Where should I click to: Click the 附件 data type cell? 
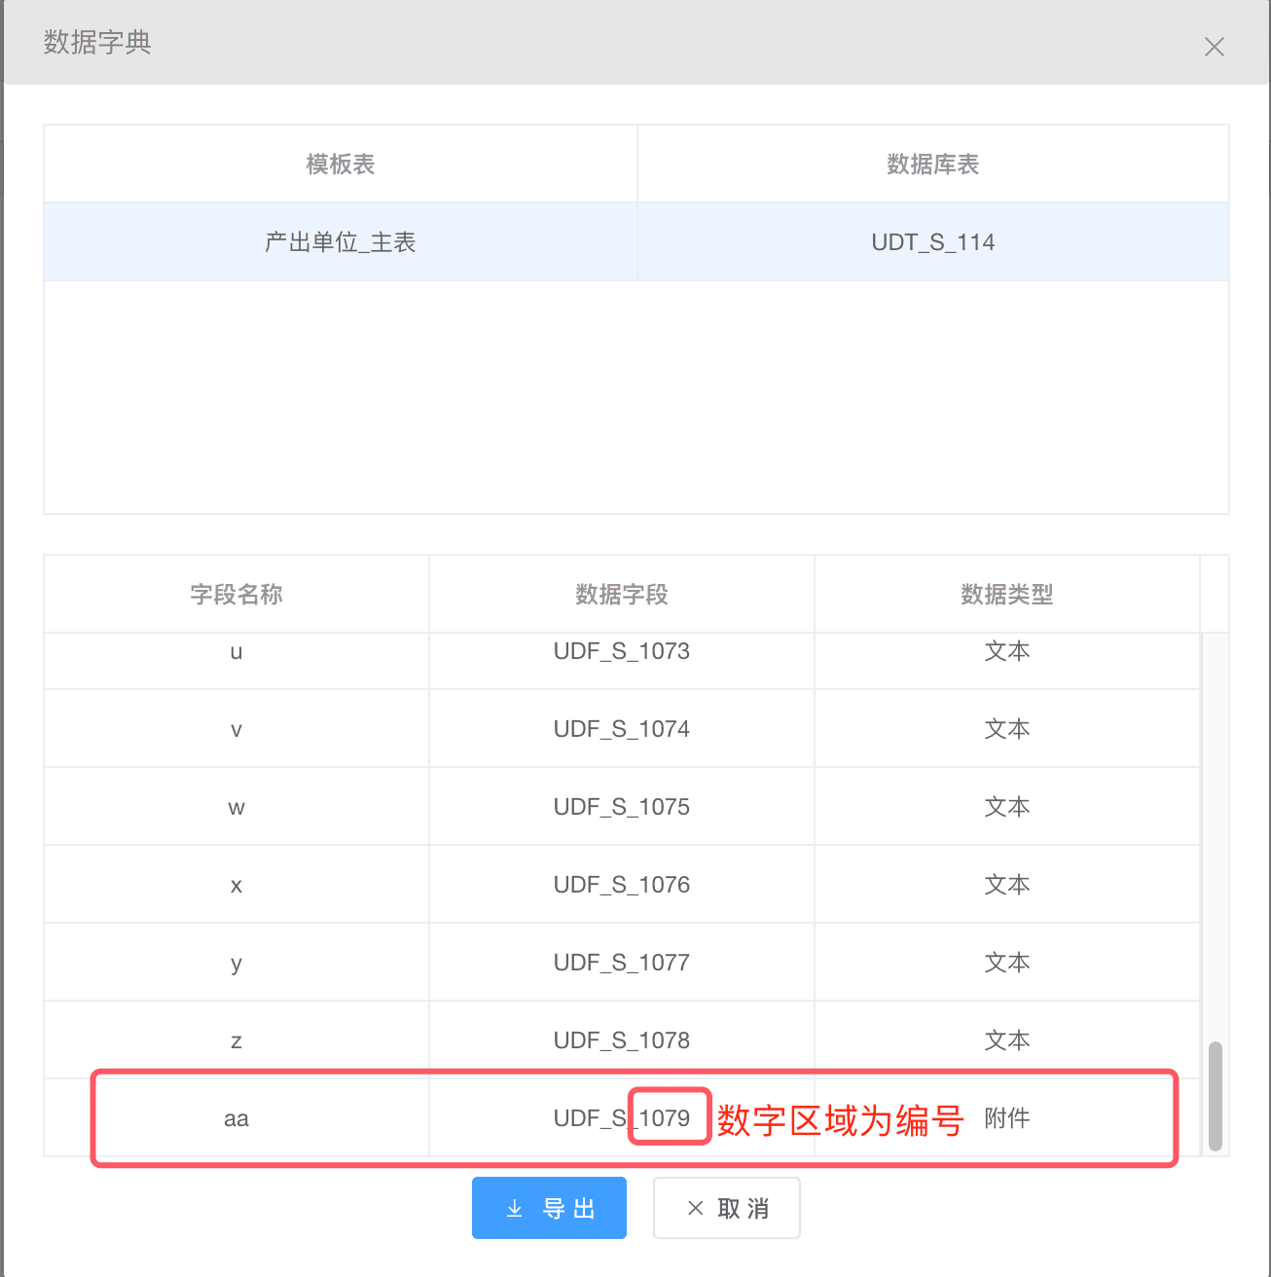[x=1007, y=1118]
